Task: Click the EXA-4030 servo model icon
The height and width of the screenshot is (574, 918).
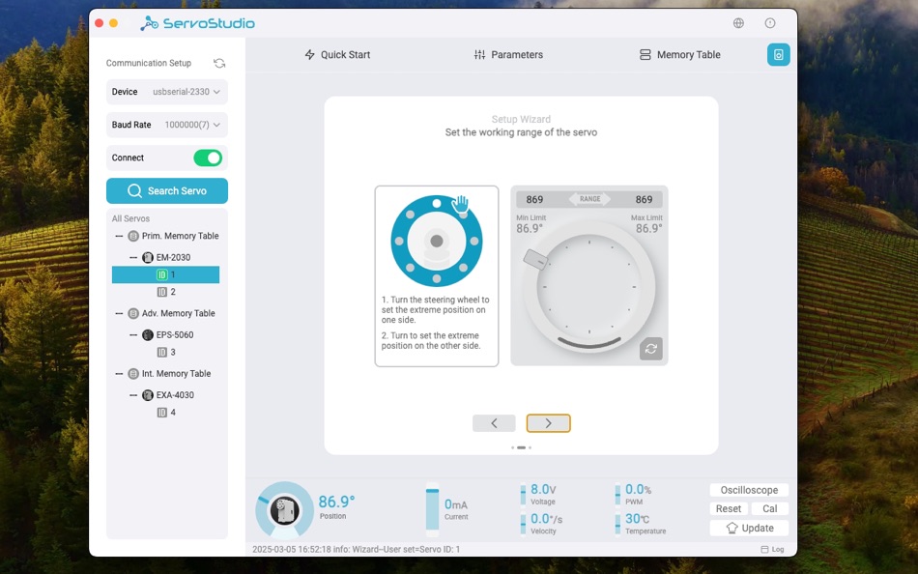Action: click(148, 395)
